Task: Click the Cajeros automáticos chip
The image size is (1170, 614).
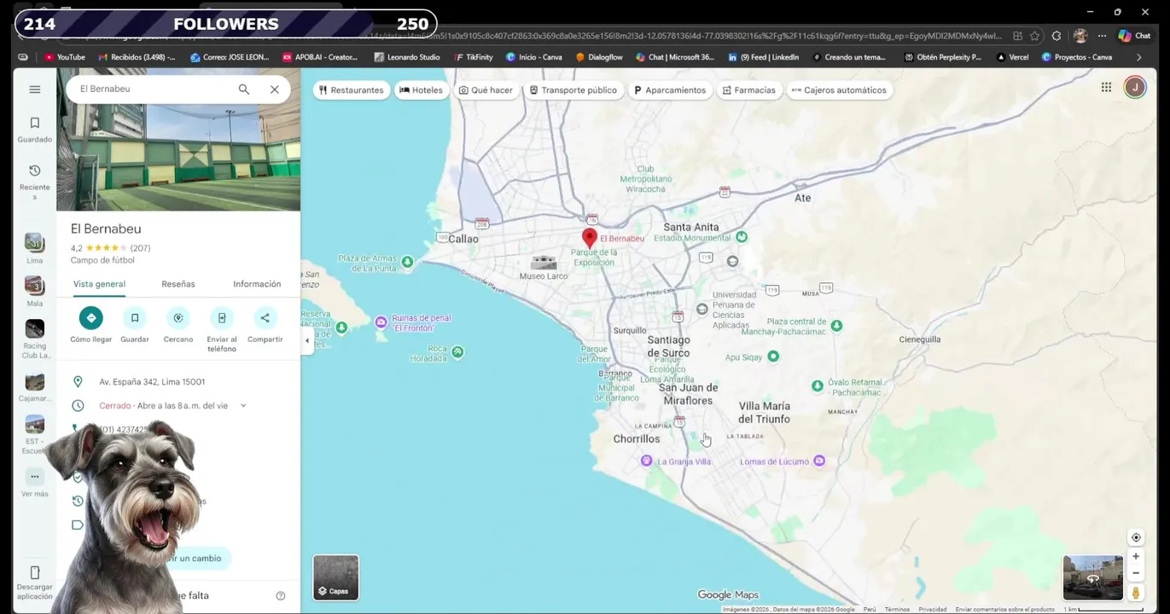Action: tap(839, 90)
